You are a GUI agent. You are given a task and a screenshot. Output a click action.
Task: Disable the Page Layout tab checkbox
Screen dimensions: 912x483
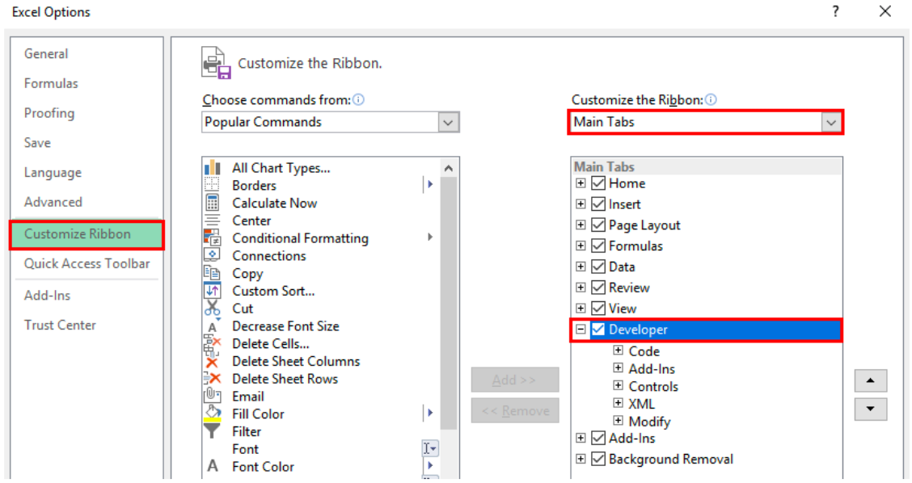coord(598,225)
